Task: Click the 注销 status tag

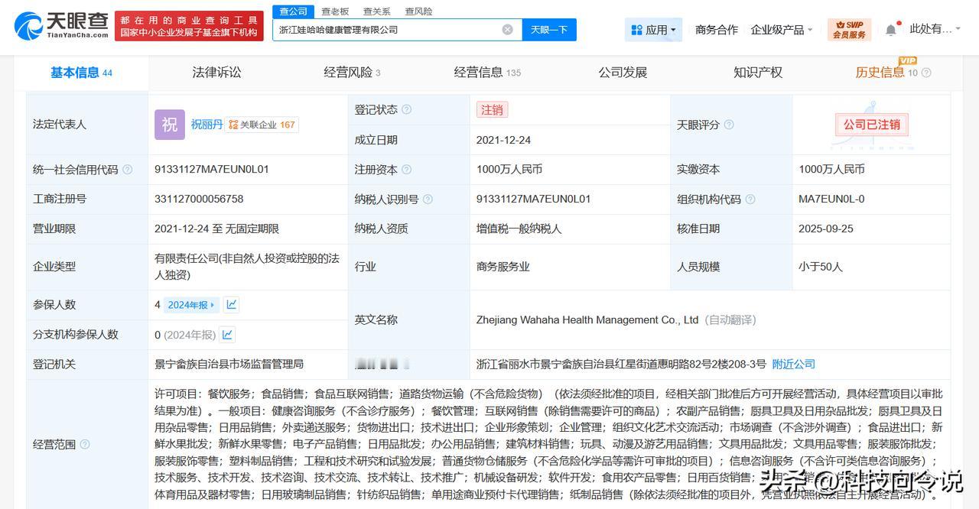Action: [492, 110]
